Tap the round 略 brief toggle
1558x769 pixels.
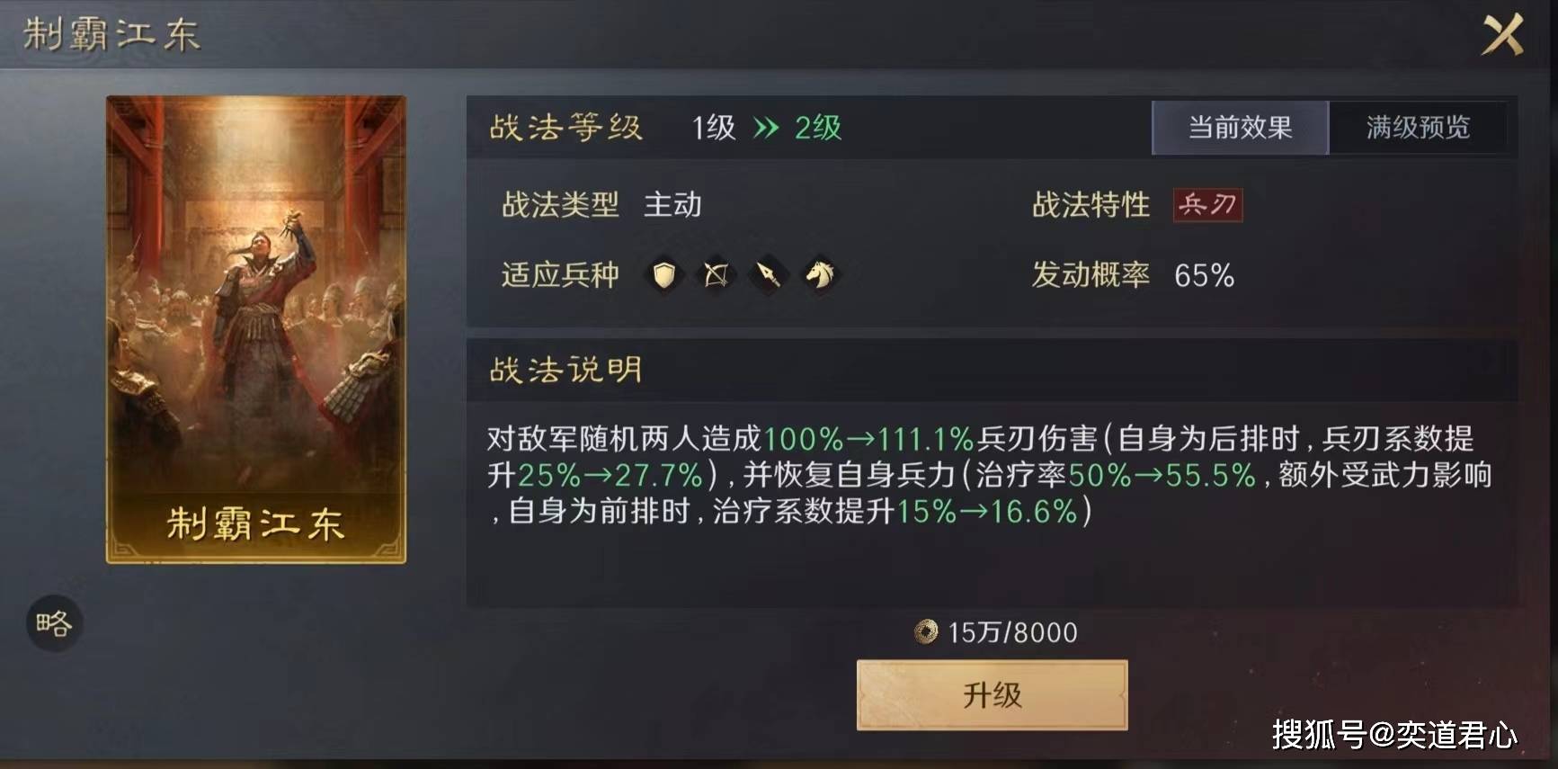54,623
